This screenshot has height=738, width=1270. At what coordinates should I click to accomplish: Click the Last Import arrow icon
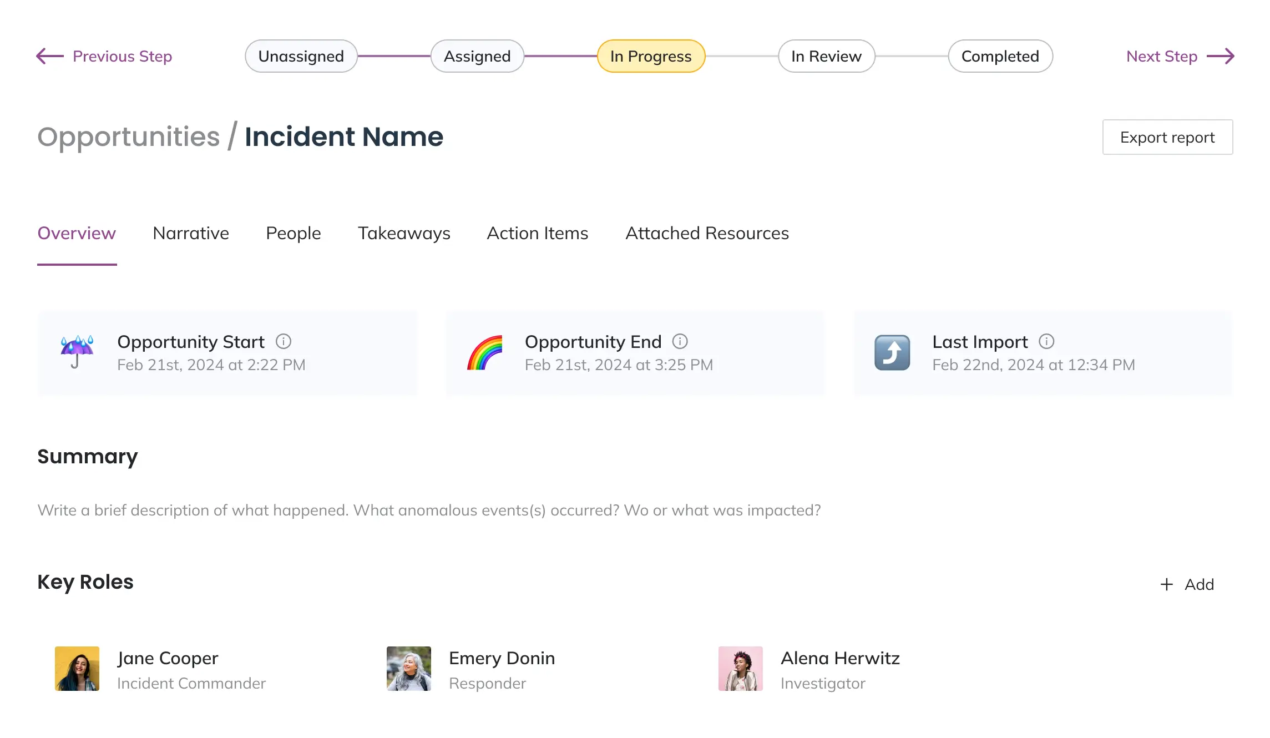(892, 352)
